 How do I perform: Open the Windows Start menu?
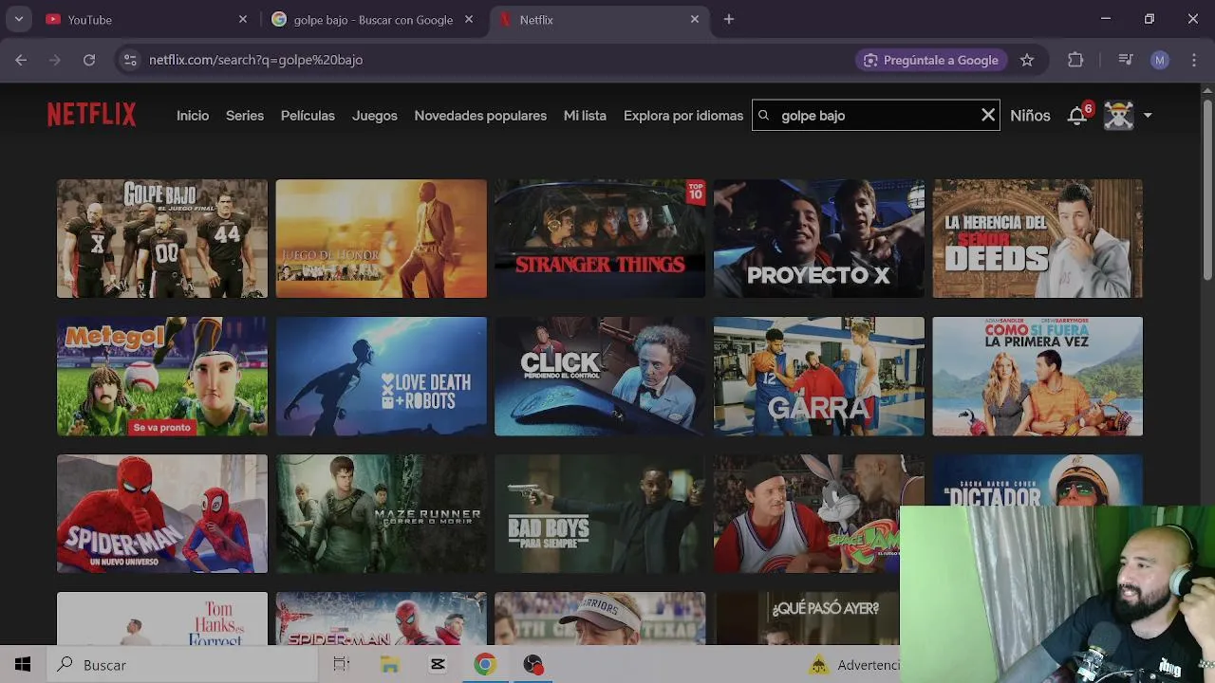pyautogui.click(x=23, y=665)
